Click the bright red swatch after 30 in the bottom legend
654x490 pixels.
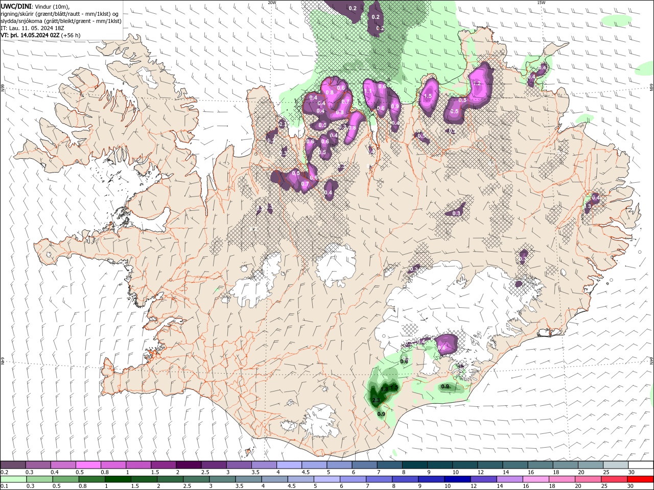coord(640,479)
